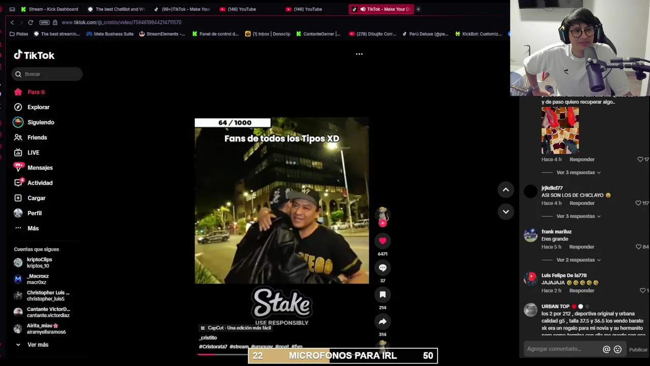Reply to jrjkdkd77 comment

tap(582, 203)
